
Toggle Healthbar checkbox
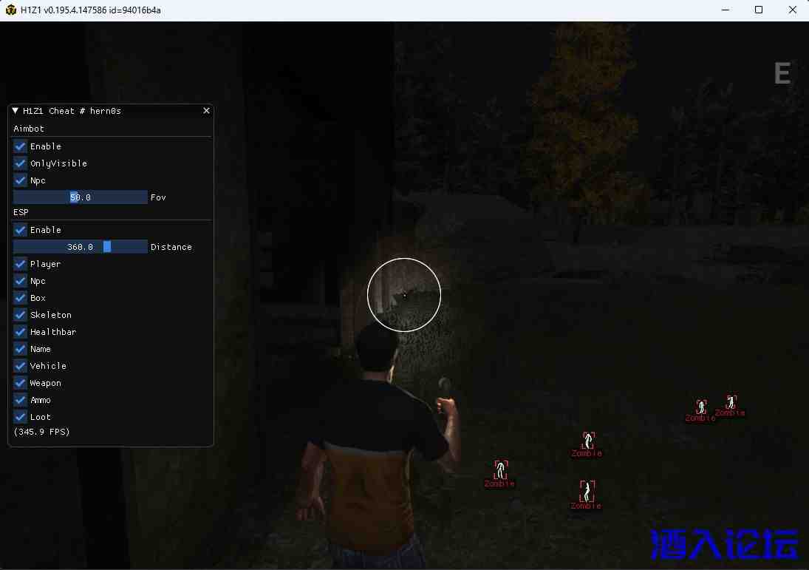tap(20, 331)
